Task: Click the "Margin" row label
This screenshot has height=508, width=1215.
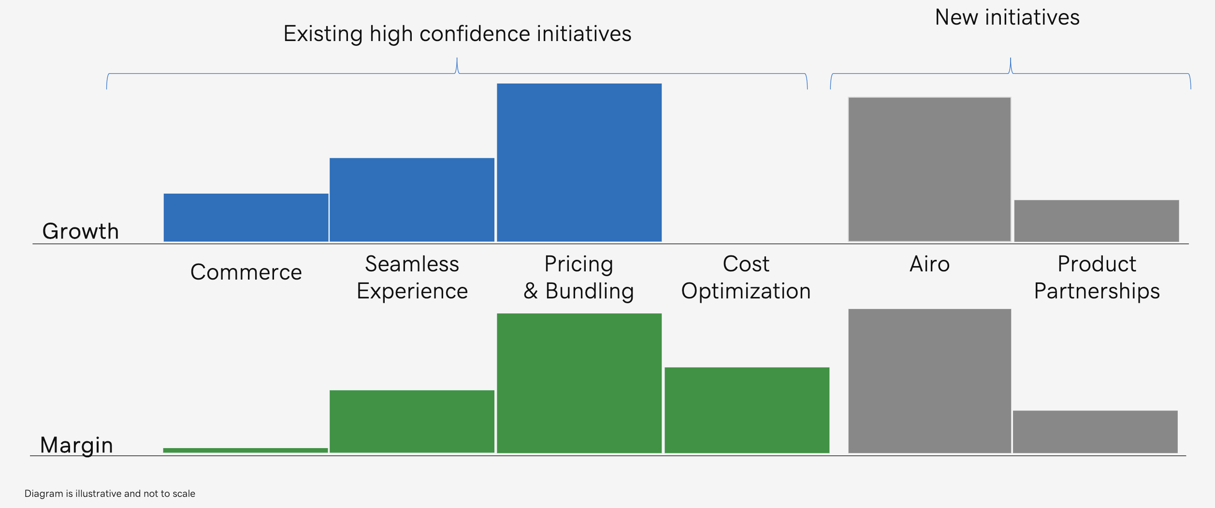Action: (76, 445)
